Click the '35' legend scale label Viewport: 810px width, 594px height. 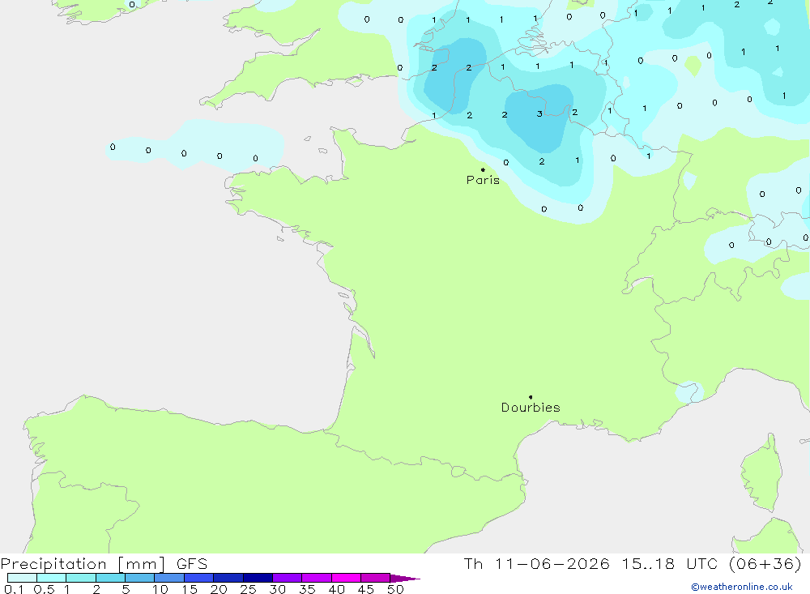(307, 589)
